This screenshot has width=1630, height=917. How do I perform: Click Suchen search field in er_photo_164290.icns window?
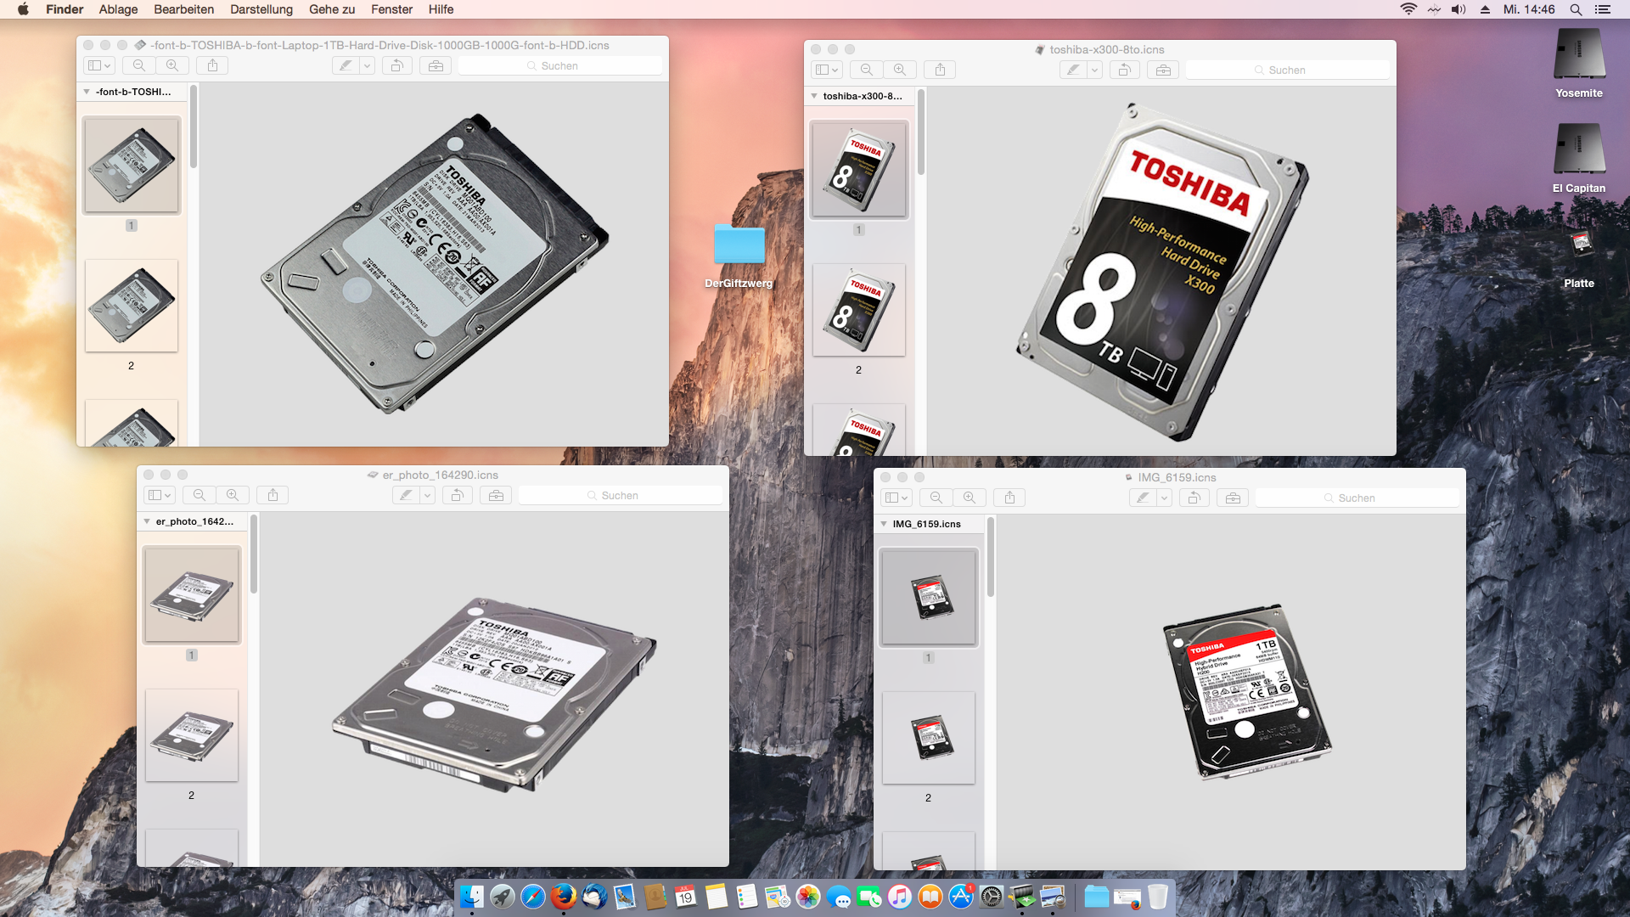[620, 495]
